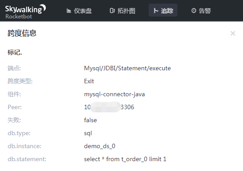Click the Exit span type value
243x171 pixels.
tap(89, 81)
